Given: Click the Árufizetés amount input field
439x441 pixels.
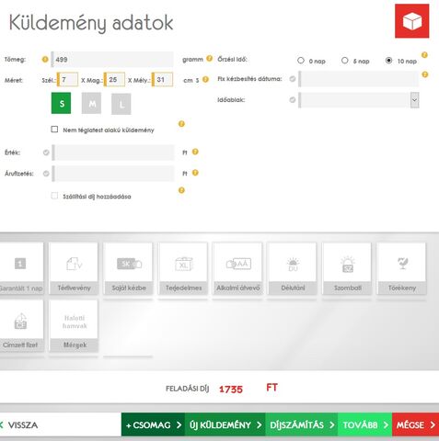Looking at the screenshot, I should (x=113, y=174).
